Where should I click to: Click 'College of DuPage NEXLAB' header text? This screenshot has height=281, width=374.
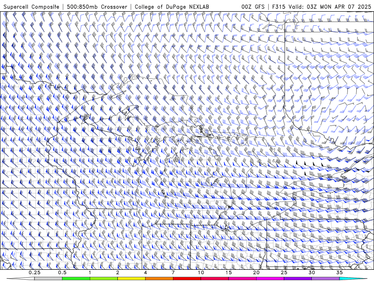[x=172, y=7]
